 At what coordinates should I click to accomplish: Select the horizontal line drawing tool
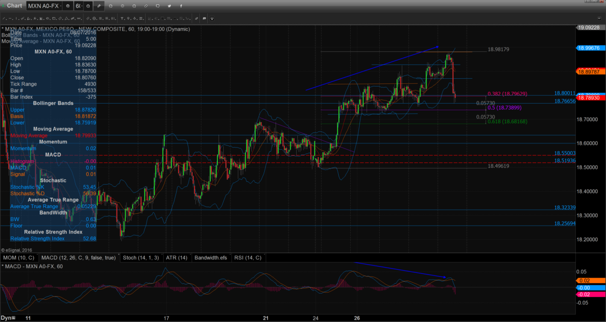click(x=10, y=19)
